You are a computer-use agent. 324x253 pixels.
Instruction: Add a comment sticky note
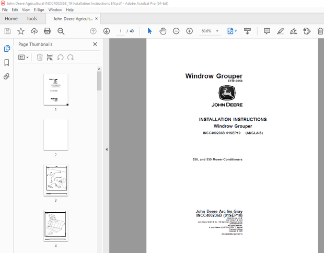click(267, 31)
